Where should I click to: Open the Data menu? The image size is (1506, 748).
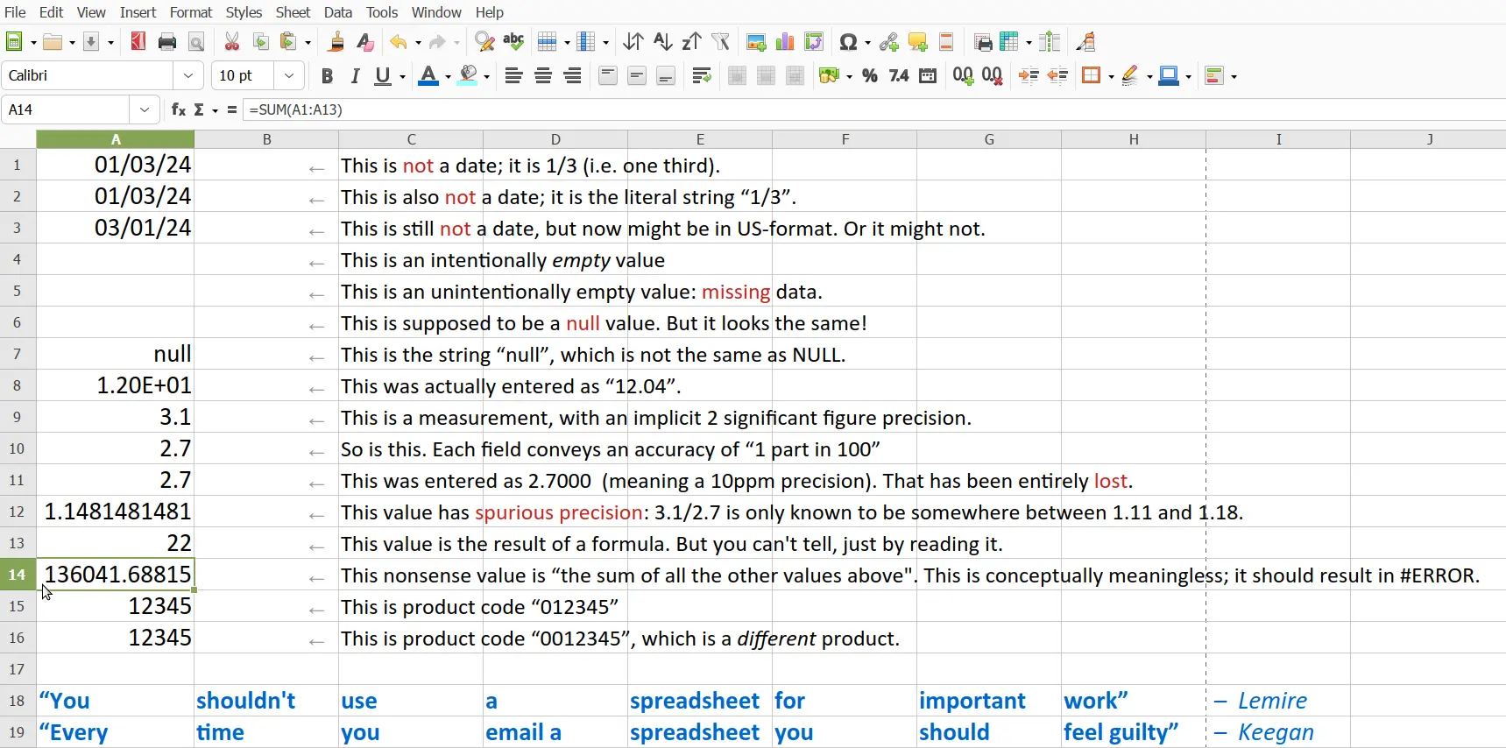point(338,12)
